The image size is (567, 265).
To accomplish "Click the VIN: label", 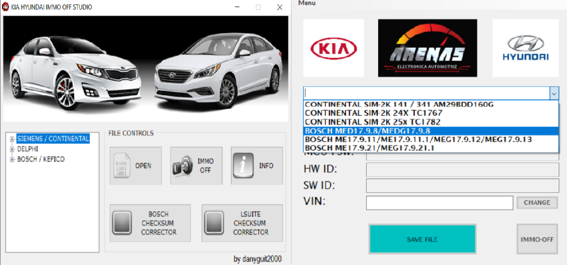I will [x=315, y=201].
